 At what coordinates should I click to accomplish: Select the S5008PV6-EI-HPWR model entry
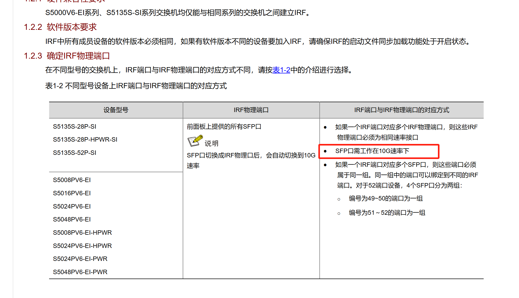click(x=82, y=233)
